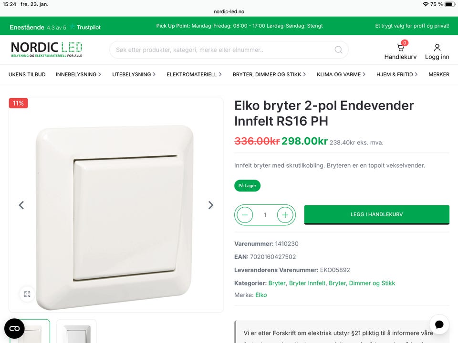Add product via Legg i handlekurv
Viewport: 458px width, 343px height.
tap(376, 215)
